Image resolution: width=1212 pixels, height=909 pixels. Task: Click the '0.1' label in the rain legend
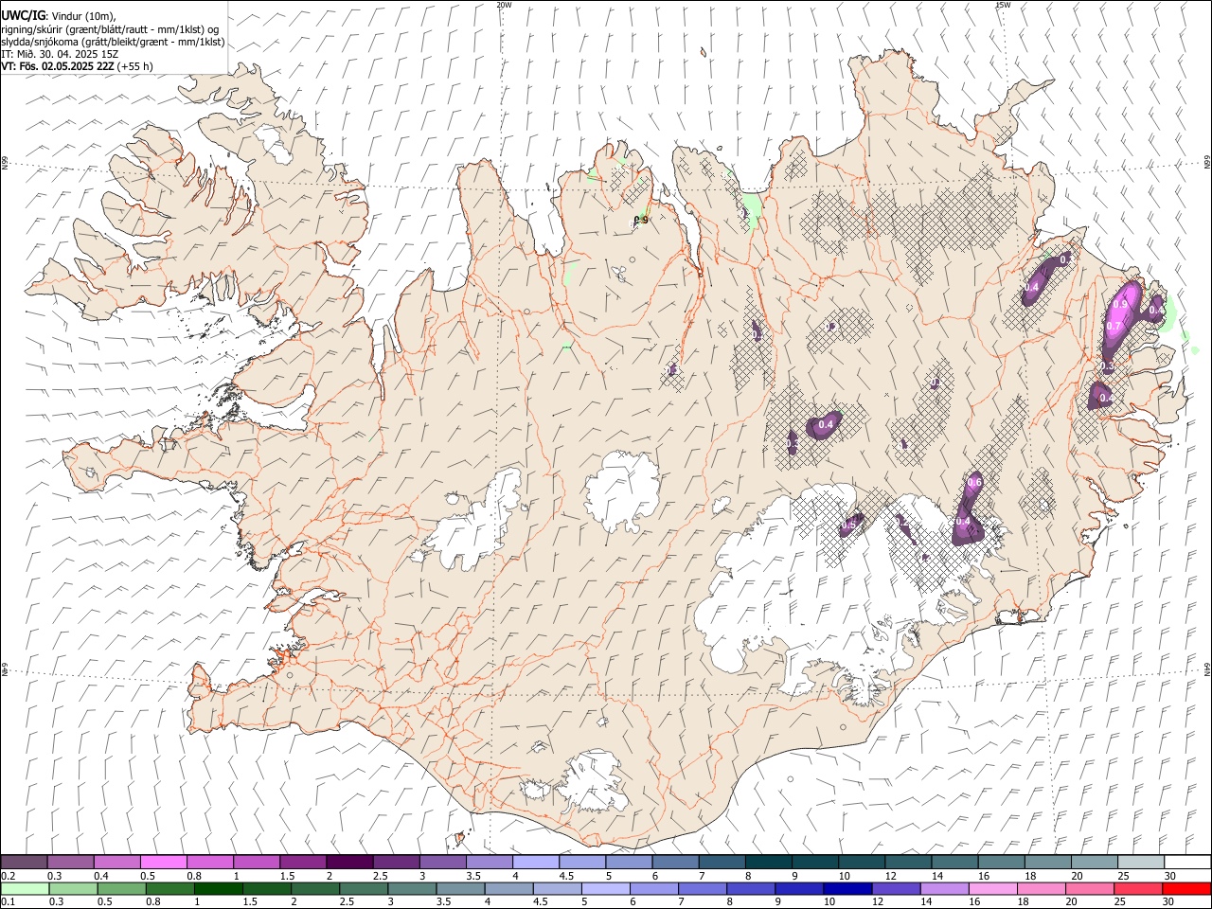[x=8, y=902]
